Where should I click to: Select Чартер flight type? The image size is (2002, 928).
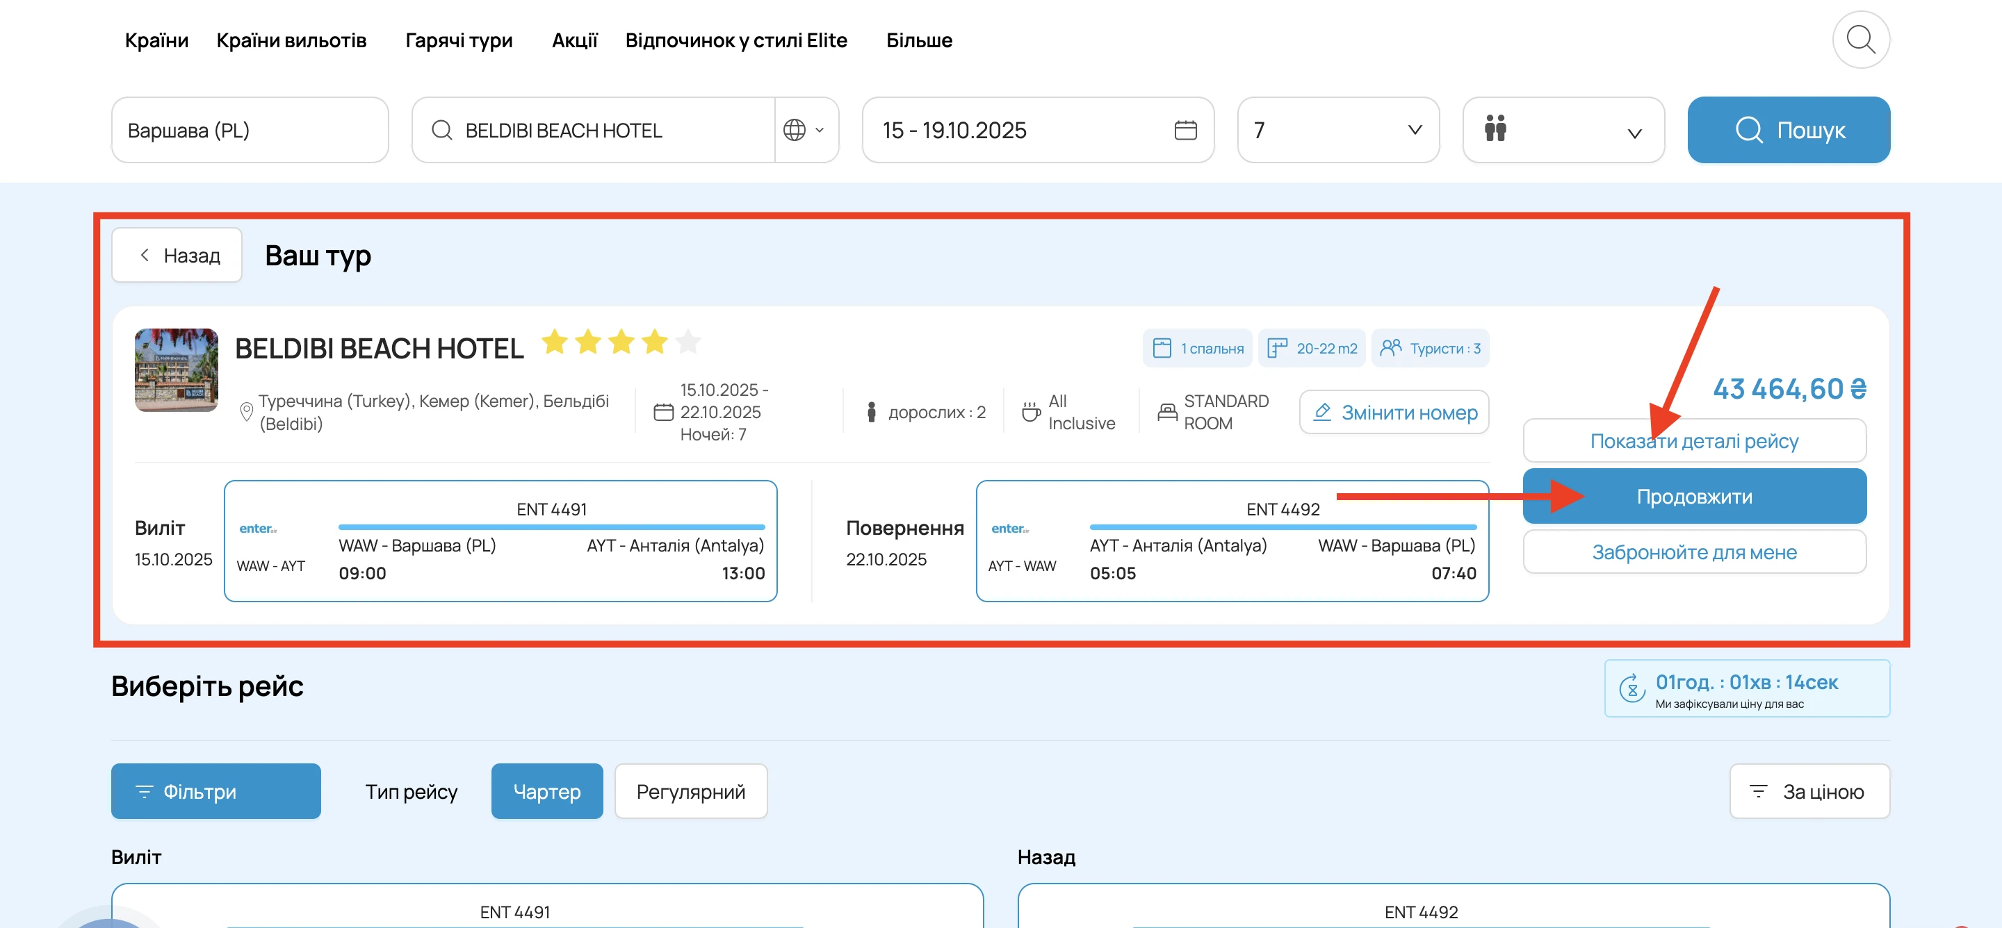click(x=547, y=791)
